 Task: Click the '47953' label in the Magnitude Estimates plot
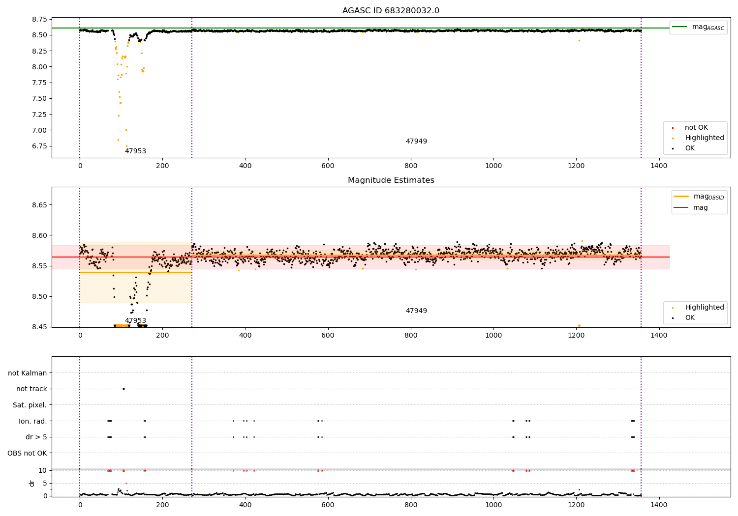pyautogui.click(x=135, y=321)
